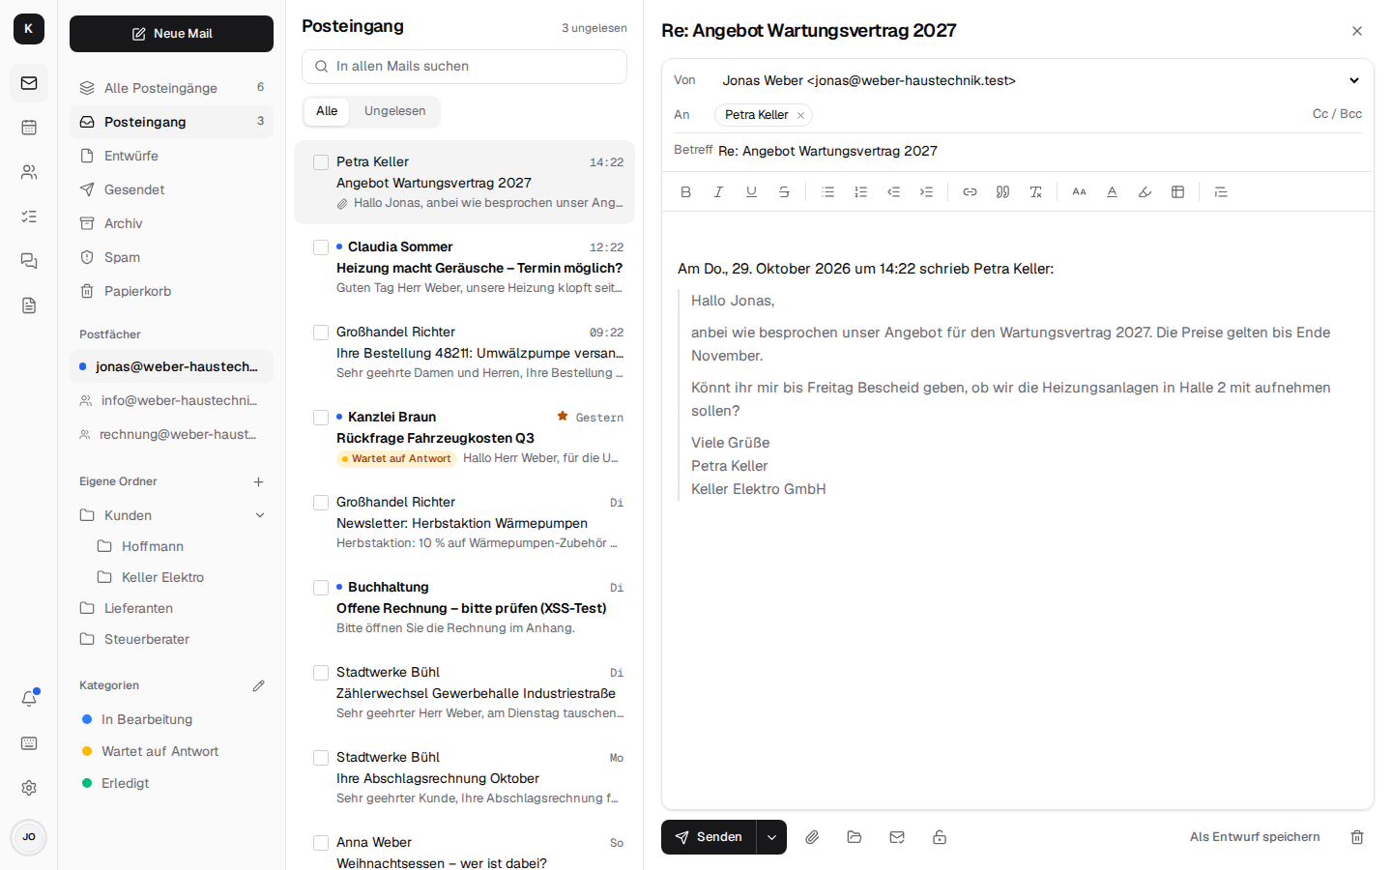The width and height of the screenshot is (1392, 870).
Task: Apply strikethrough formatting
Action: [784, 191]
